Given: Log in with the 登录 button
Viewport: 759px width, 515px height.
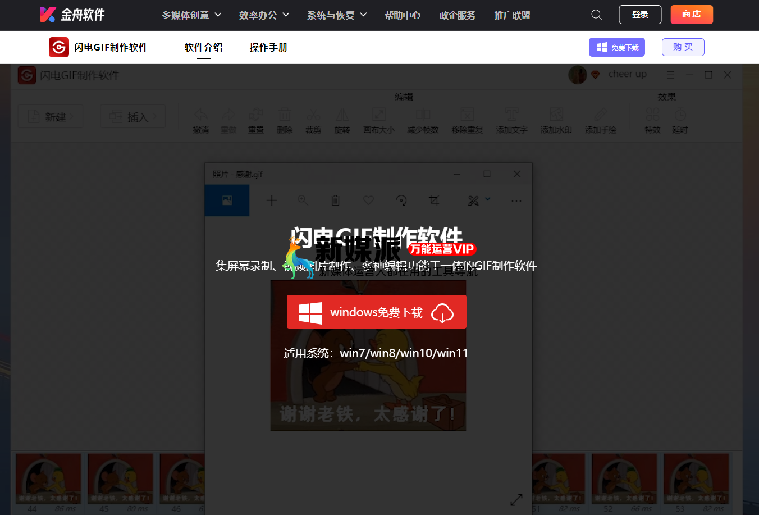Looking at the screenshot, I should pyautogui.click(x=640, y=15).
